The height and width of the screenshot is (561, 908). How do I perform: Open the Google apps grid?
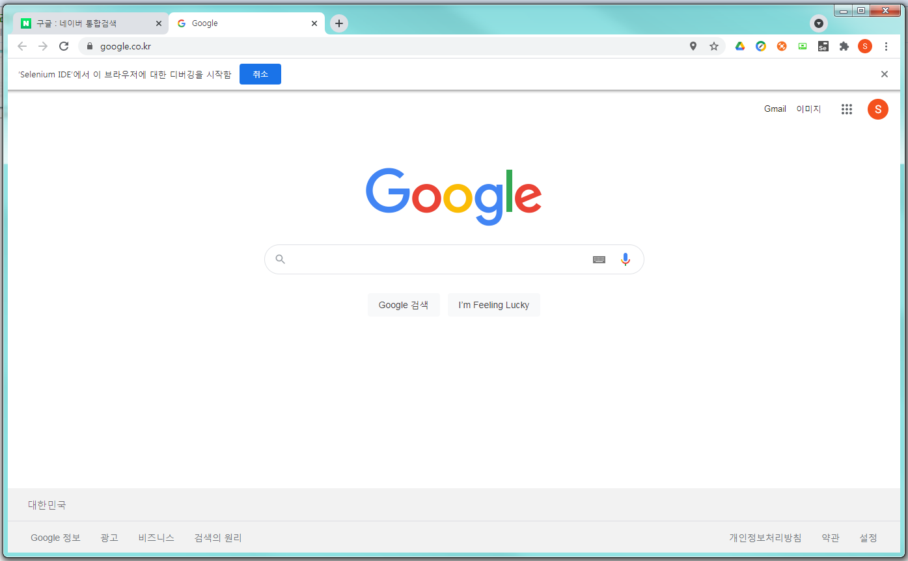(847, 109)
